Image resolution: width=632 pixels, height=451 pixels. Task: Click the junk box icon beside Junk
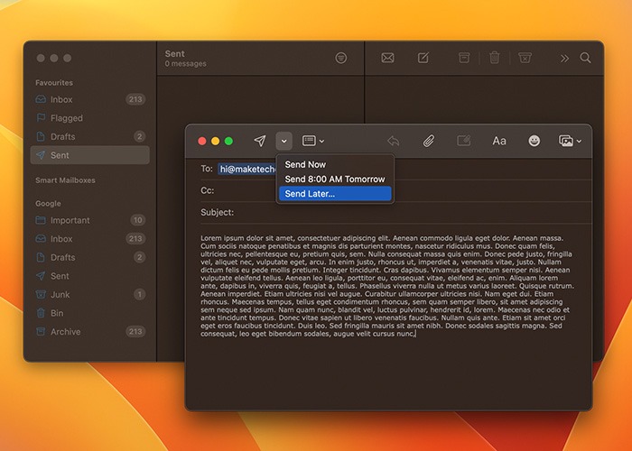[x=41, y=294]
